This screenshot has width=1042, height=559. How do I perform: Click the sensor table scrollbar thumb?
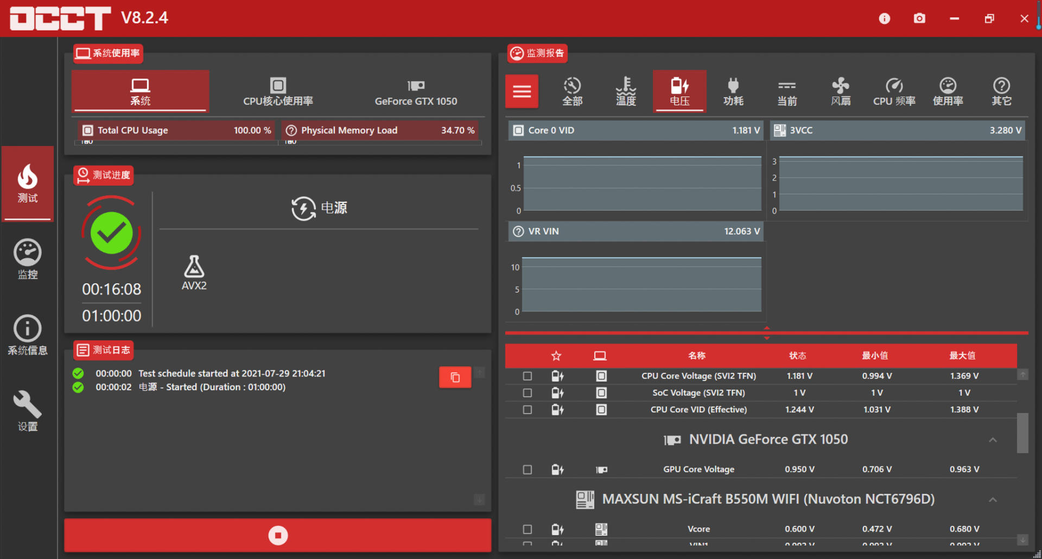pos(1022,433)
